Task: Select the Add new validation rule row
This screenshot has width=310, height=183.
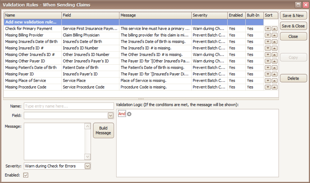Action: pyautogui.click(x=134, y=22)
